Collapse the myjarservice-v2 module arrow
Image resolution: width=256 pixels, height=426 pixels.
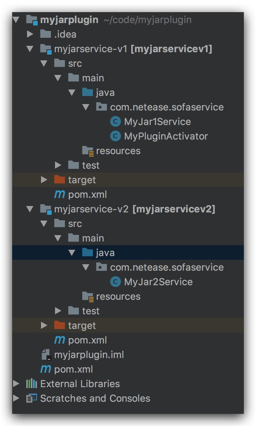click(30, 209)
